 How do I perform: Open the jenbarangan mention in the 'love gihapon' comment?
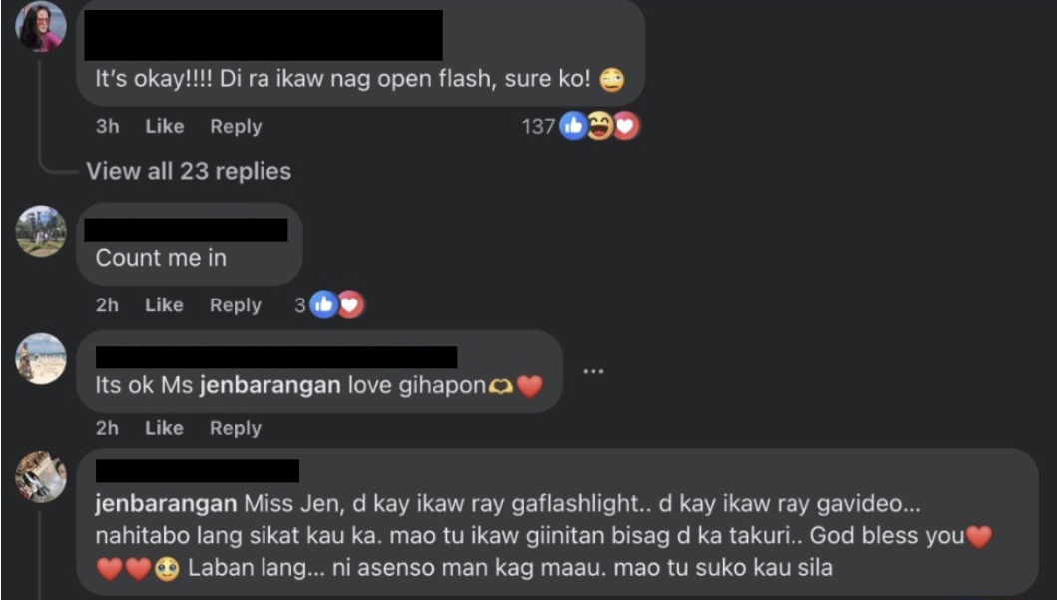[270, 385]
